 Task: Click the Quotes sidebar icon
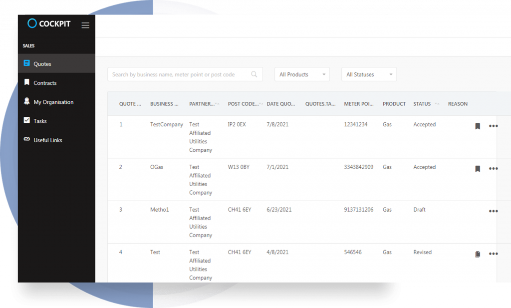pos(27,63)
